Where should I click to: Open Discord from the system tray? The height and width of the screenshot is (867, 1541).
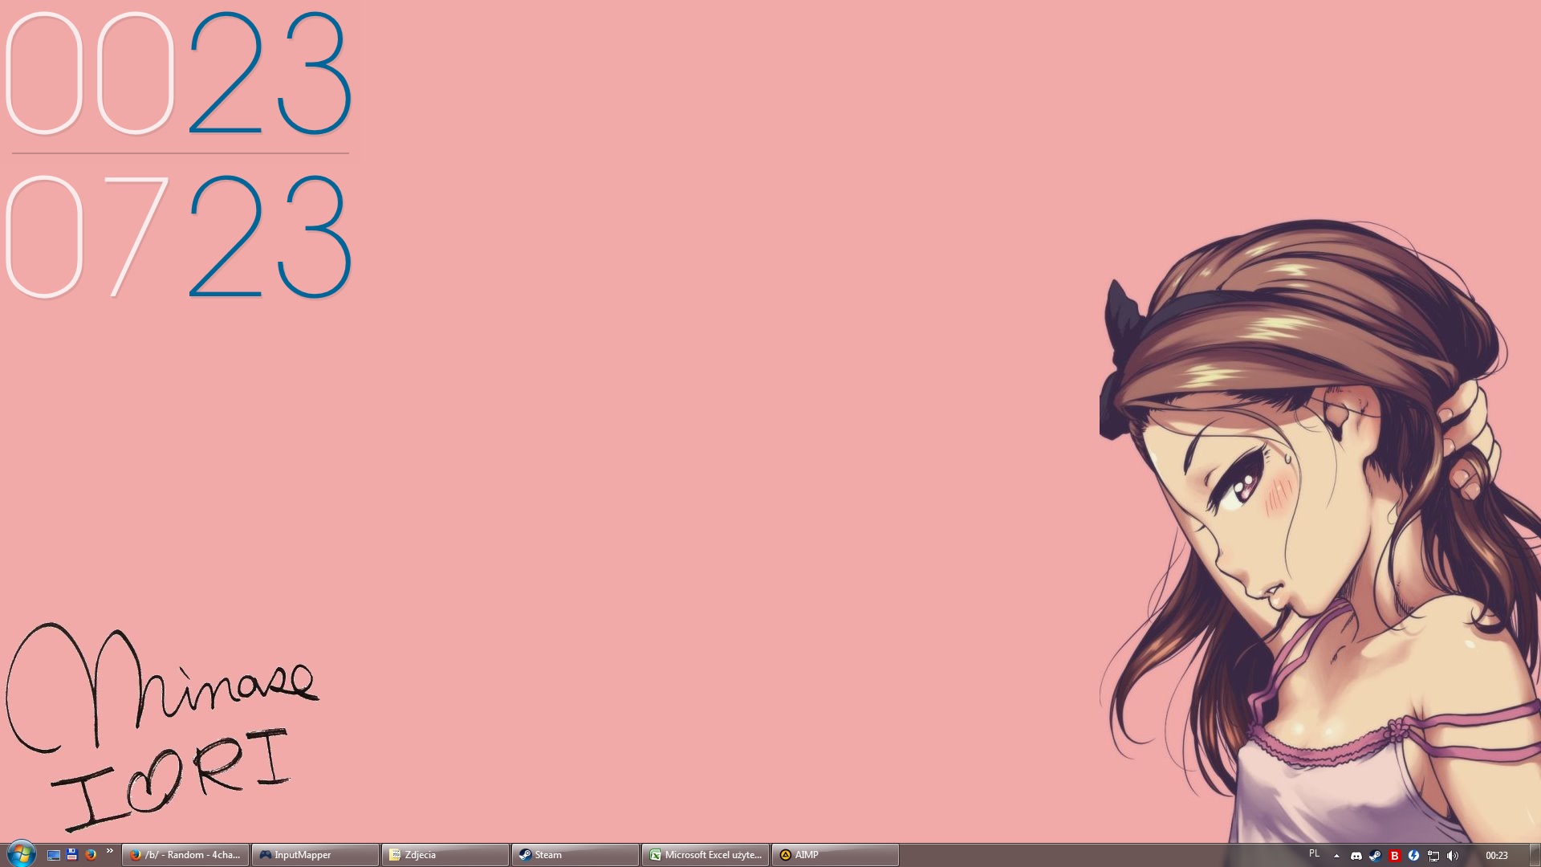(x=1356, y=856)
